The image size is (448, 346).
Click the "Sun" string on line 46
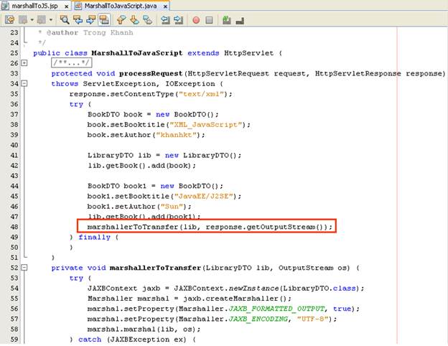(x=174, y=207)
